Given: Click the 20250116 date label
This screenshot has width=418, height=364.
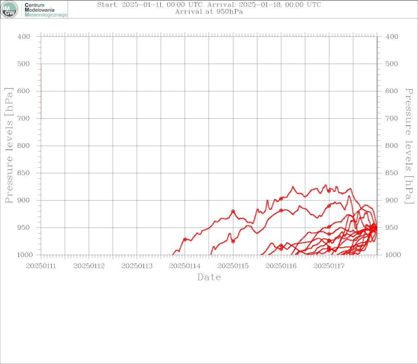Looking at the screenshot, I should pos(281,266).
